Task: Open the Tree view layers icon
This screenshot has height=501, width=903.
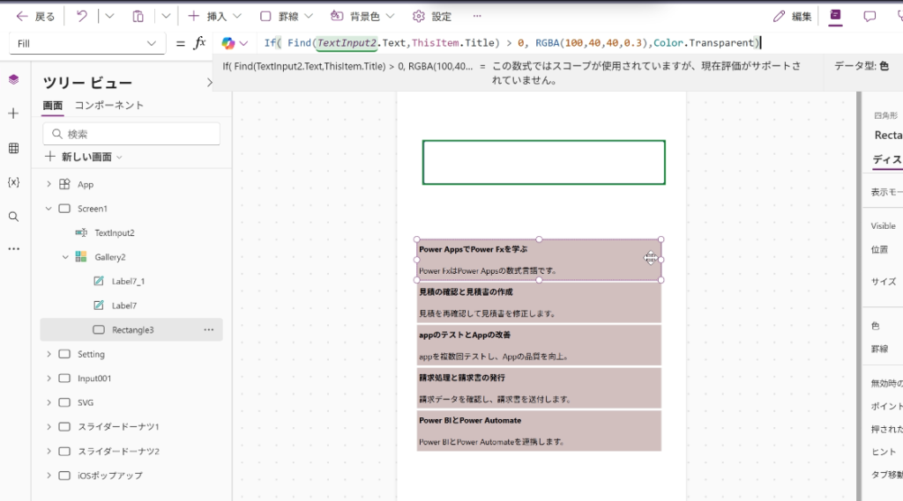Action: 13,80
